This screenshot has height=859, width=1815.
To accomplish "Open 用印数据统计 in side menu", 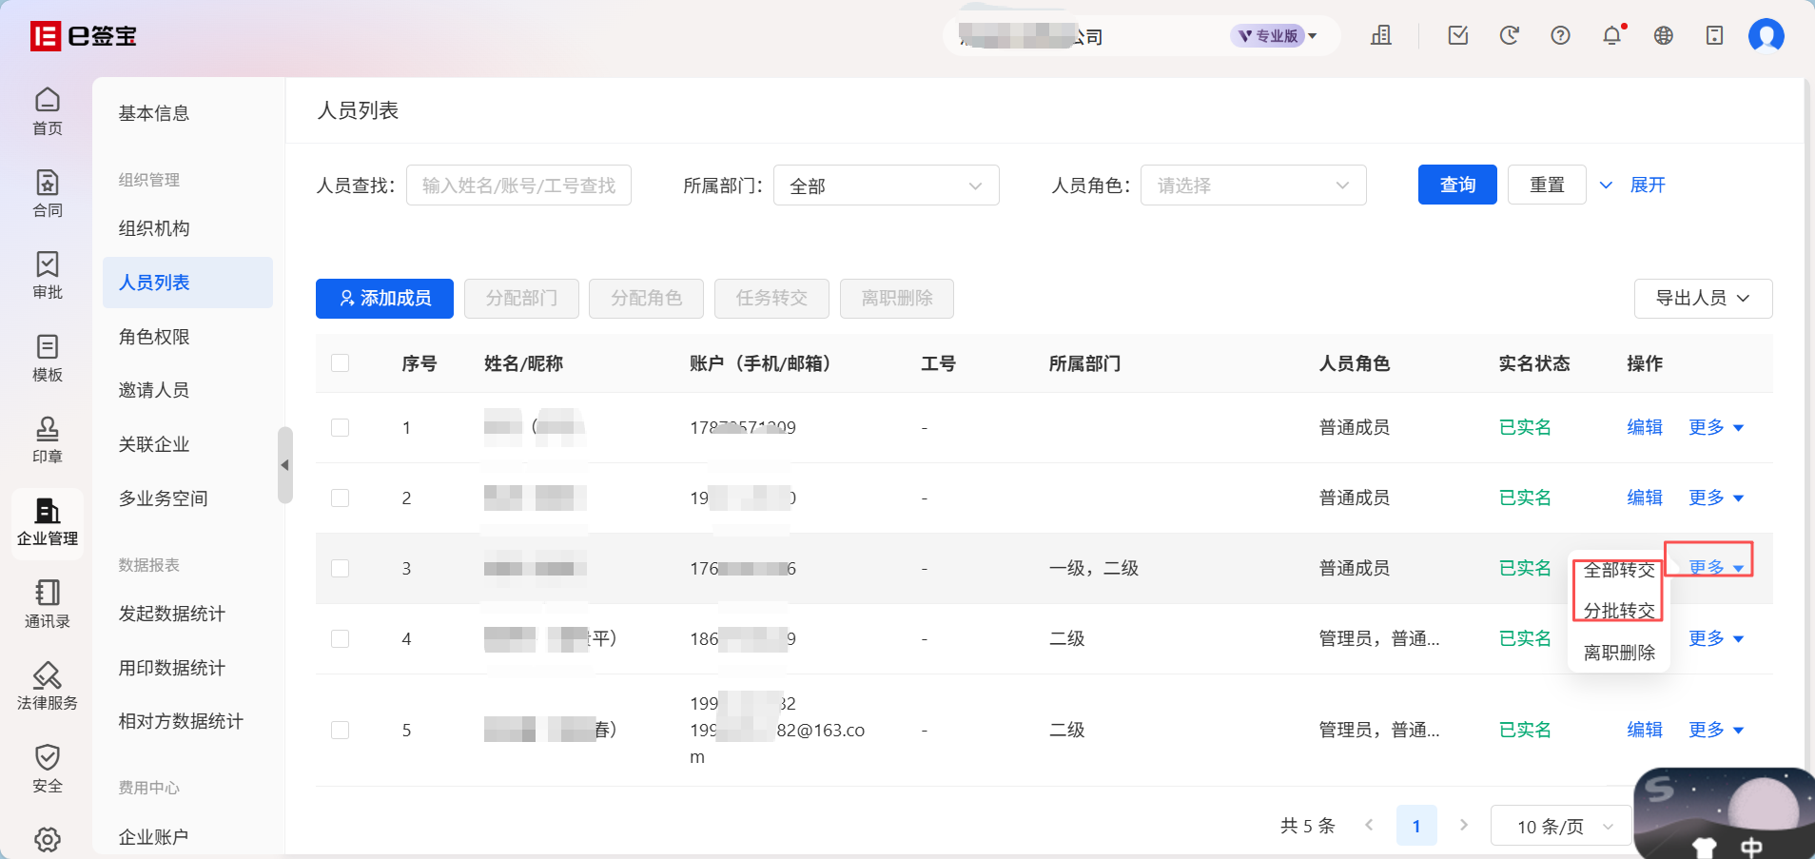I will pyautogui.click(x=172, y=668).
